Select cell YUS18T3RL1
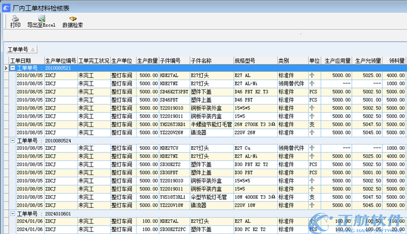This screenshot has width=407, height=234. pos(174,197)
